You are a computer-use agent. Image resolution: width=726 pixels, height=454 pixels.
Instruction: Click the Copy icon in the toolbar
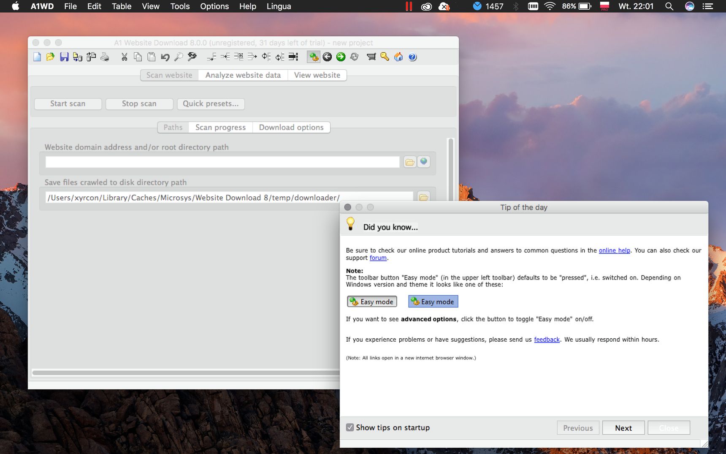point(138,57)
